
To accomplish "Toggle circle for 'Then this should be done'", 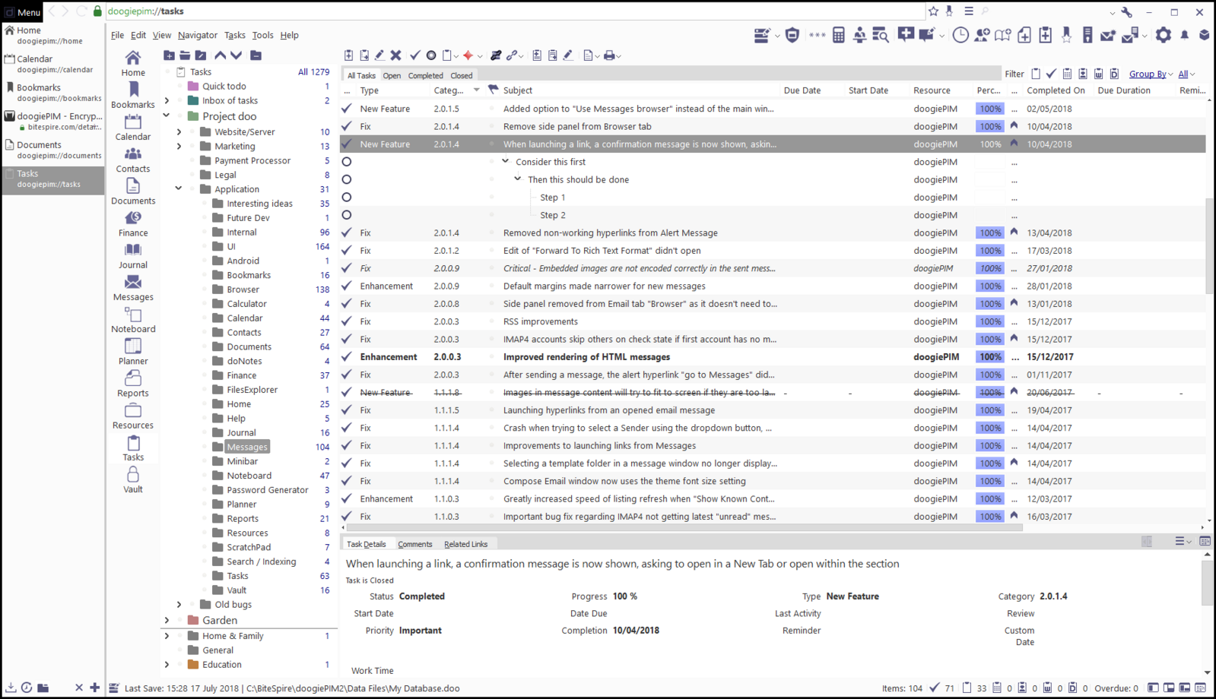I will pyautogui.click(x=347, y=179).
